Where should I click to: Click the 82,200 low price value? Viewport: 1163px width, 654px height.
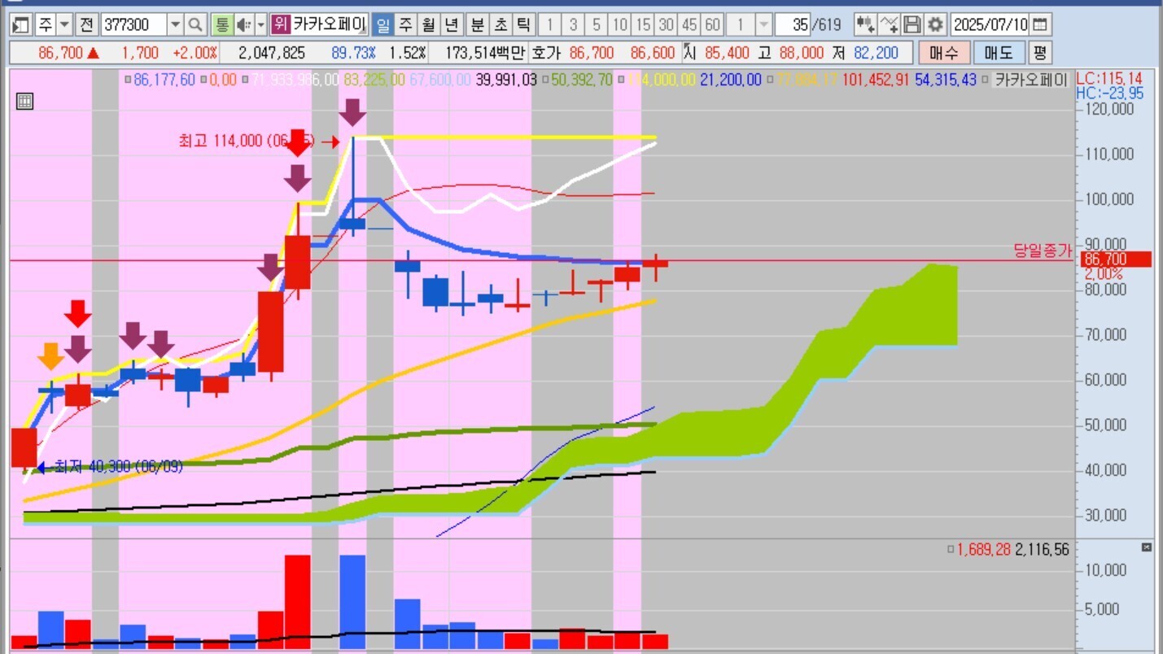tap(877, 54)
